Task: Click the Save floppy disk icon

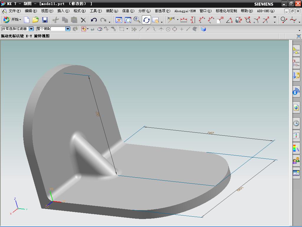Action: (45, 20)
